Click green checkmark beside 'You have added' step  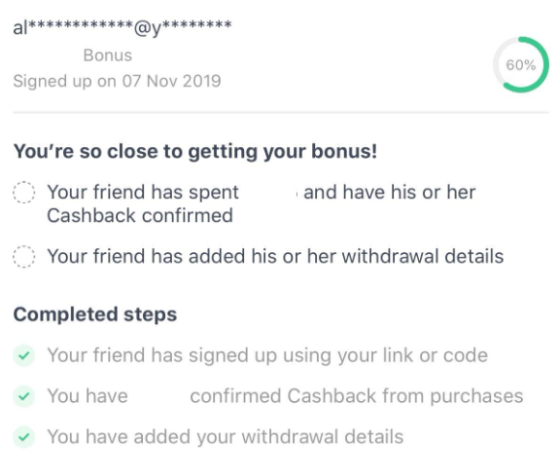pos(24,437)
